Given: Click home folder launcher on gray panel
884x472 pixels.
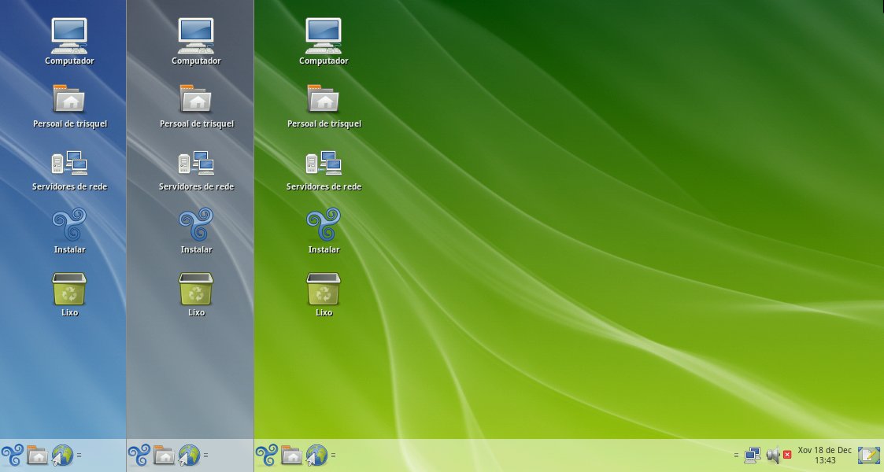Looking at the screenshot, I should click(x=165, y=455).
